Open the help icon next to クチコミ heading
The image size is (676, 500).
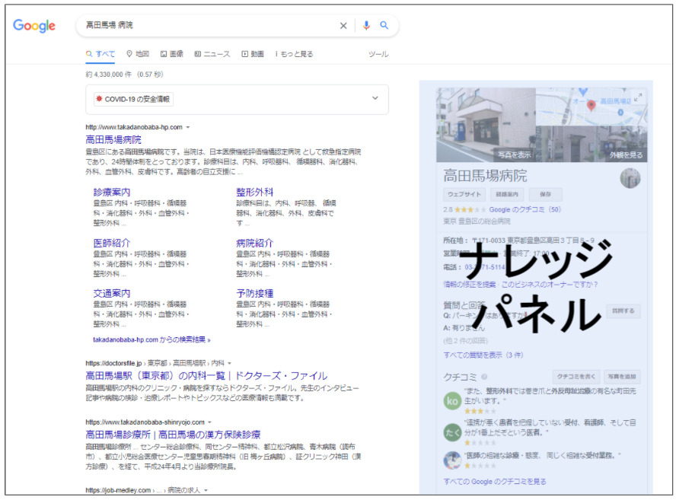pos(484,377)
